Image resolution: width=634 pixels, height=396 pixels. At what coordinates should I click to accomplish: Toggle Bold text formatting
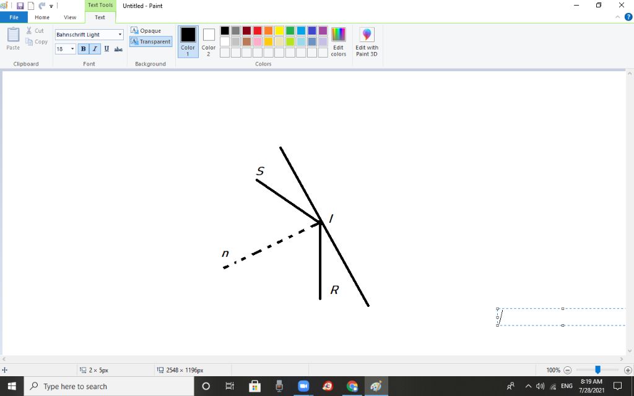(84, 49)
